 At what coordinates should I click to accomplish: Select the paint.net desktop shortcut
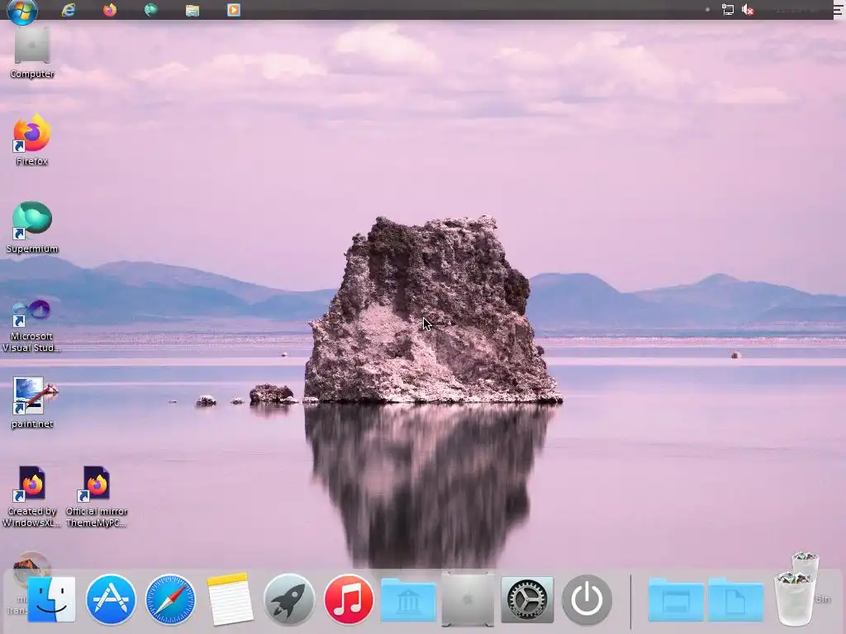(32, 402)
